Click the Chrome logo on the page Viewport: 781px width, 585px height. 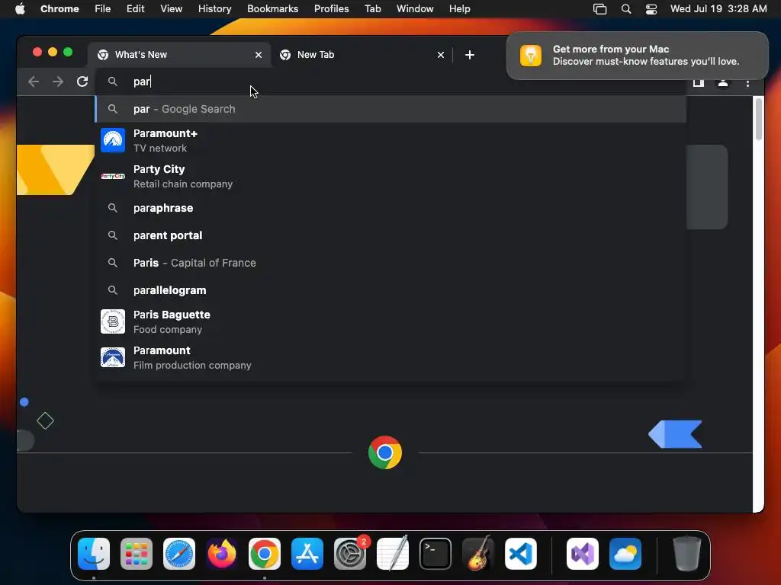click(385, 452)
